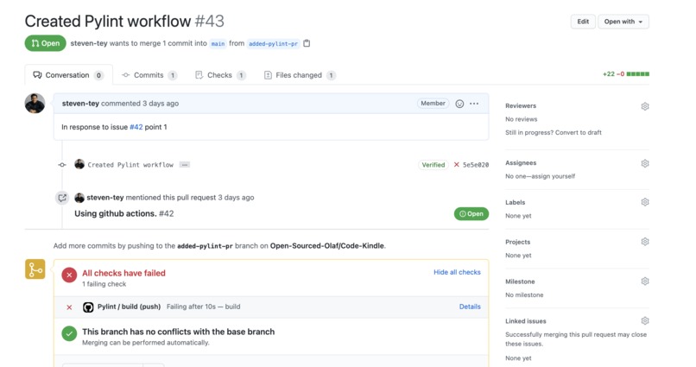Screen dimensions: 696x367
Task: Click 'No milestone' text
Action: pos(524,294)
